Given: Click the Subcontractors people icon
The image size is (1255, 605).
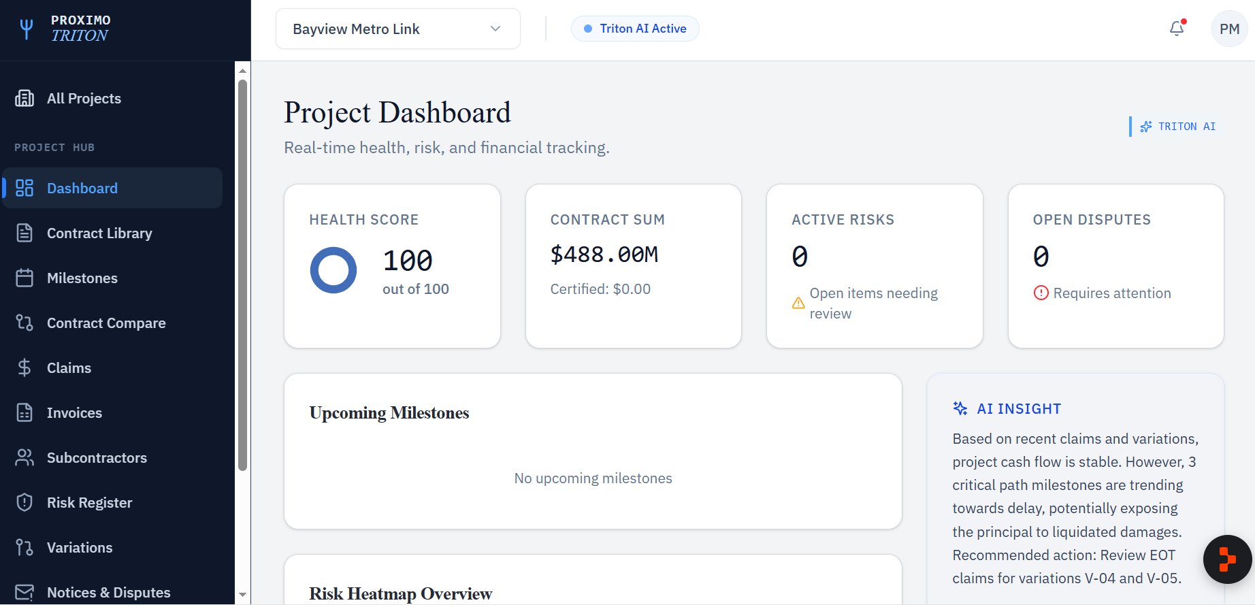Looking at the screenshot, I should 25,458.
